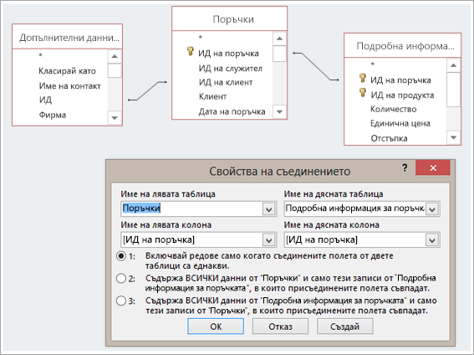Screen dimensions: 474x355
Task: Click the Създай button
Action: 345,327
